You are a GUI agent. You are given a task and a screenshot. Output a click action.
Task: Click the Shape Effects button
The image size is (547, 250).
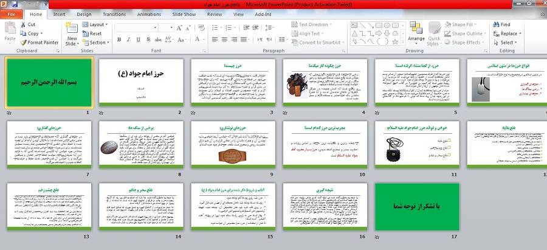point(464,43)
